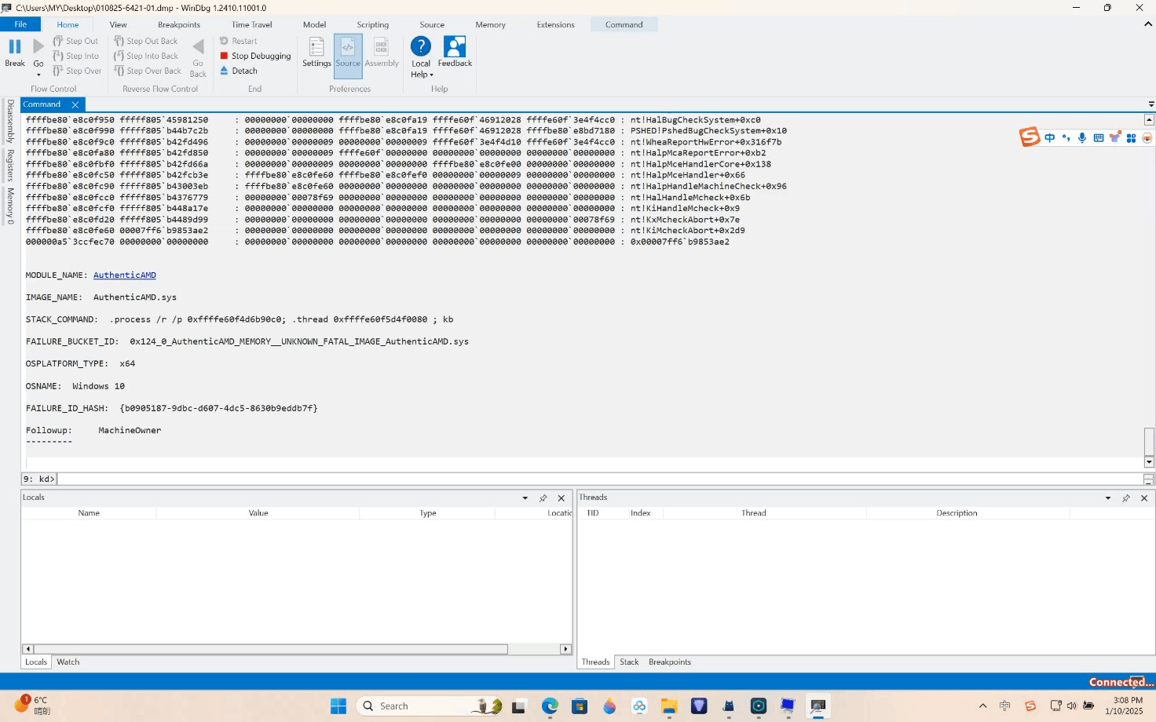The height and width of the screenshot is (722, 1156).
Task: Click the Locals horizontal scrollbar right arrow
Action: tap(565, 649)
